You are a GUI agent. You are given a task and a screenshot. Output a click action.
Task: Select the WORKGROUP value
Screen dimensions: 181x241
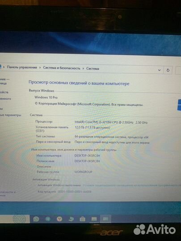coord(83,172)
